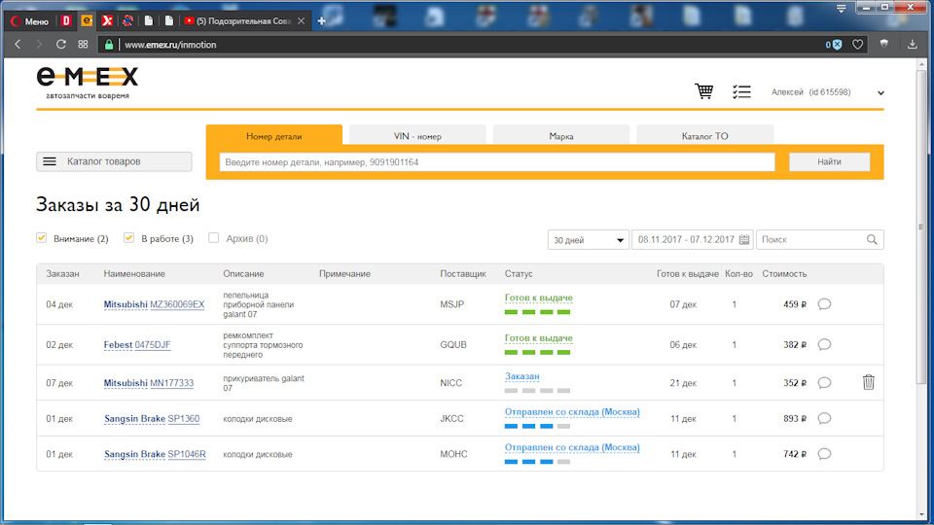
Task: Open the 30 дней period dropdown
Action: click(x=588, y=240)
